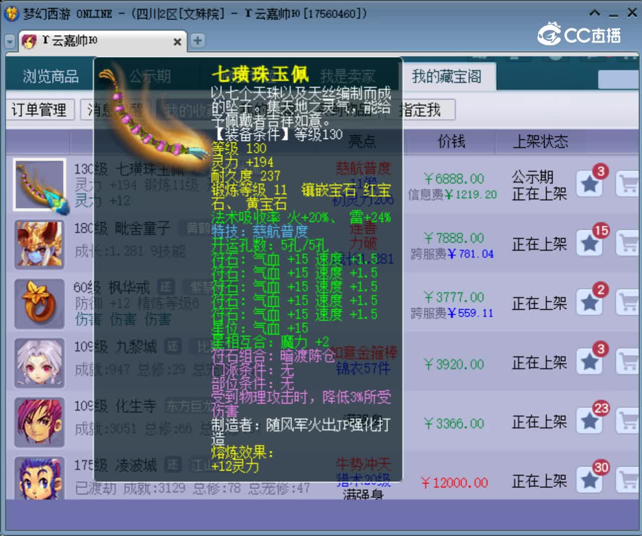Add 化生寺 character listing to cart
Screen dimensions: 642x536
(628, 422)
